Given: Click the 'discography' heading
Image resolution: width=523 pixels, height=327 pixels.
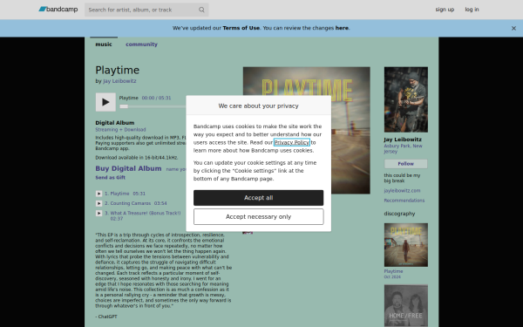Looking at the screenshot, I should (399, 214).
